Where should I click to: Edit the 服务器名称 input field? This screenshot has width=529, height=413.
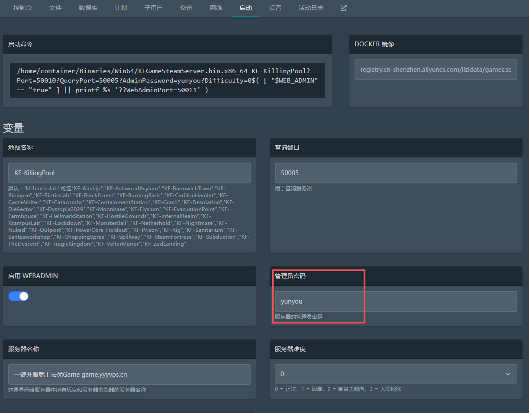pos(129,375)
